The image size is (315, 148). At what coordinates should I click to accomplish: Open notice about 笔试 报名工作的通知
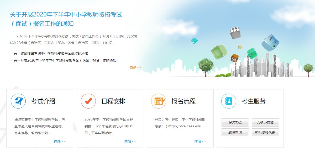(65, 61)
